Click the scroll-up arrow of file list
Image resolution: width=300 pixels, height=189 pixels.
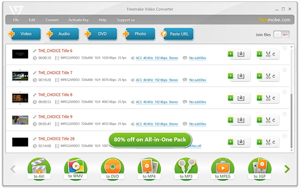coord(291,46)
